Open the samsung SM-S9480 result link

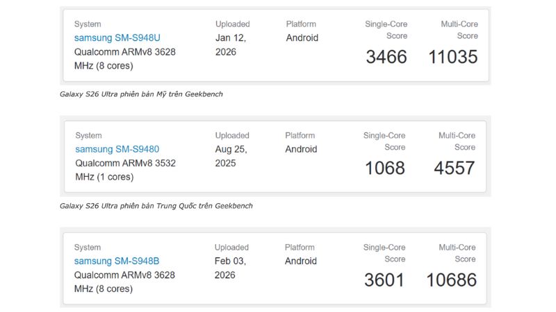(117, 149)
